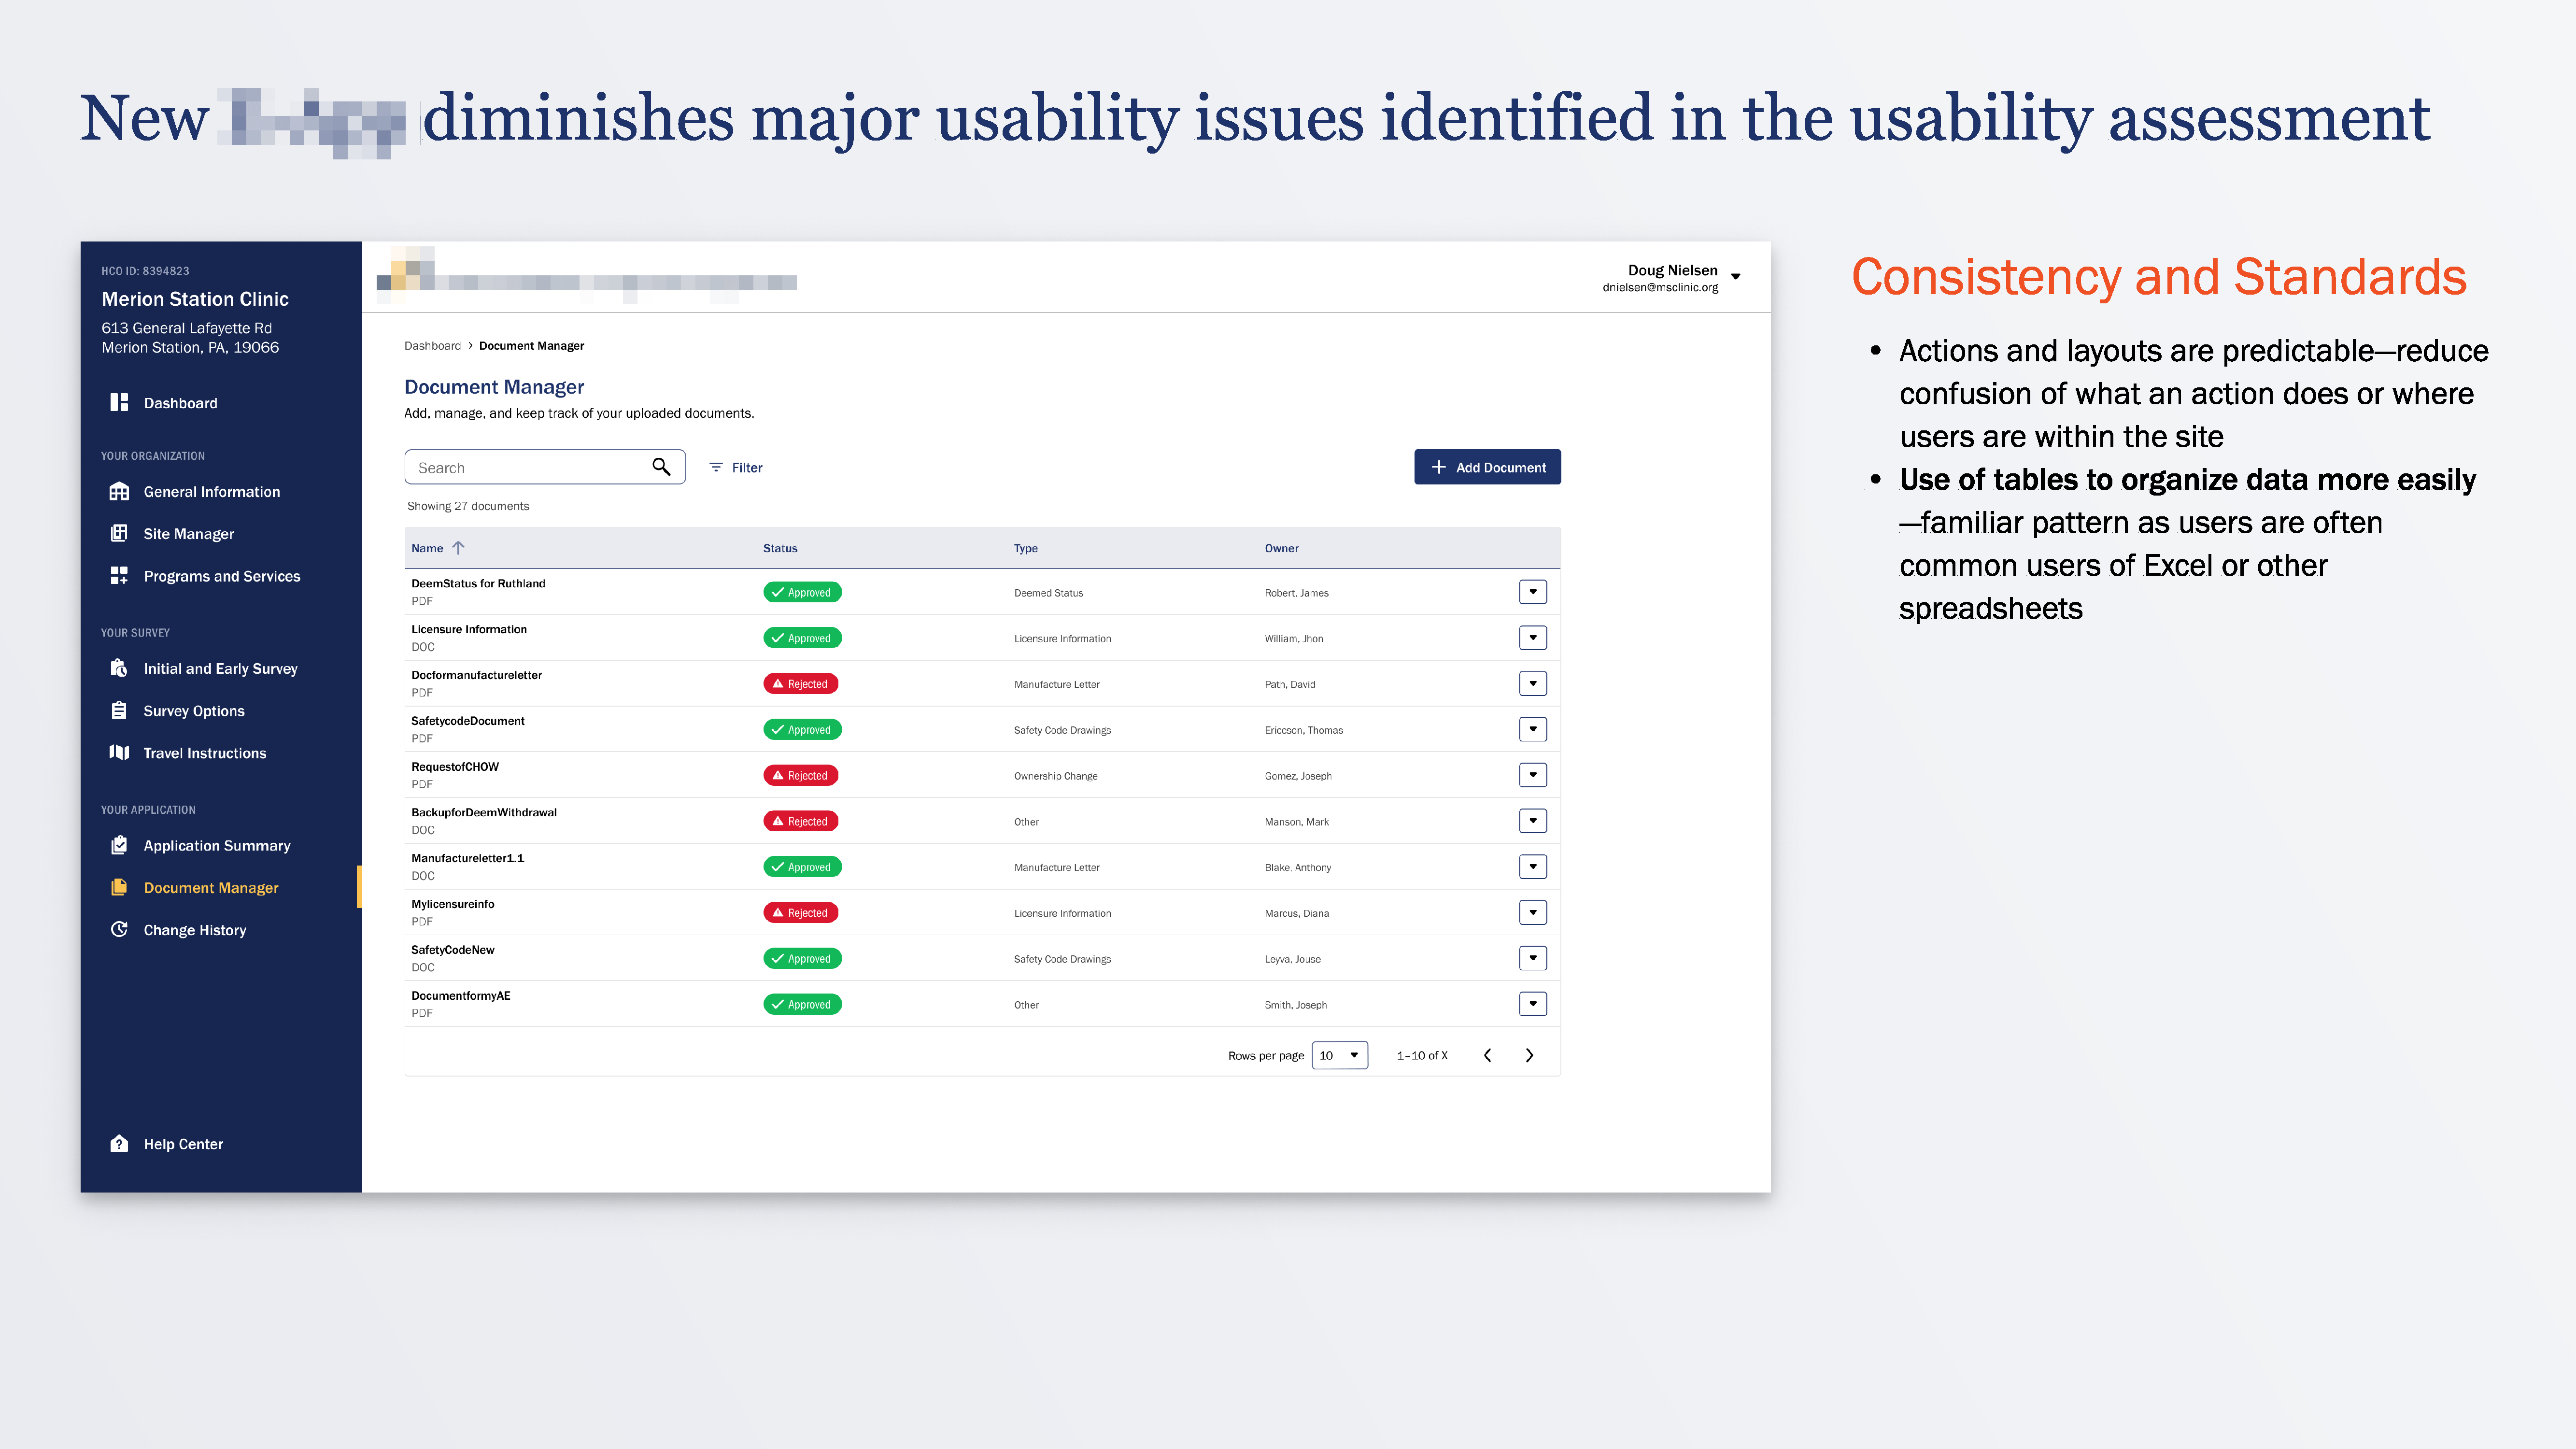Open Site Manager menu item
The image size is (2576, 1449).
click(189, 534)
